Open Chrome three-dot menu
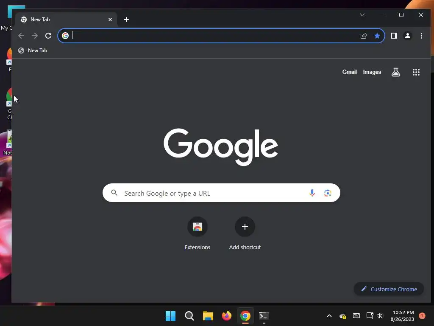Image resolution: width=434 pixels, height=326 pixels. pos(421,36)
